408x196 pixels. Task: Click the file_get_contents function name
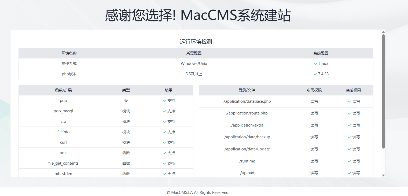63,163
